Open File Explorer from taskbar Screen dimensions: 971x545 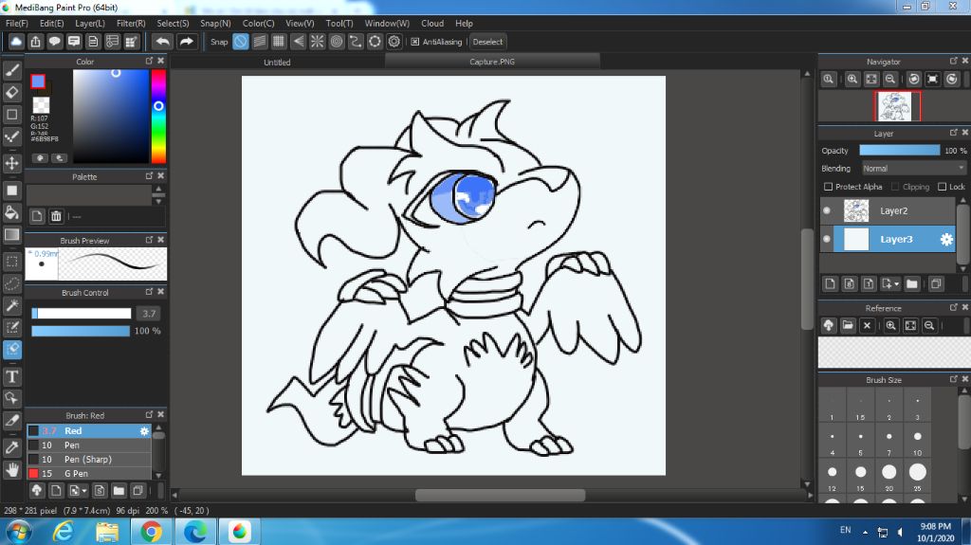107,532
